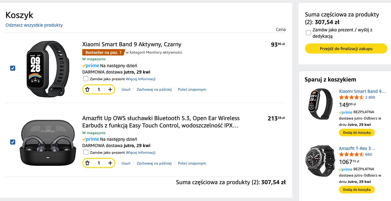Save Xiaomi band with Zachowaj na później
Image resolution: width=391 pixels, height=201 pixels.
coord(154,89)
